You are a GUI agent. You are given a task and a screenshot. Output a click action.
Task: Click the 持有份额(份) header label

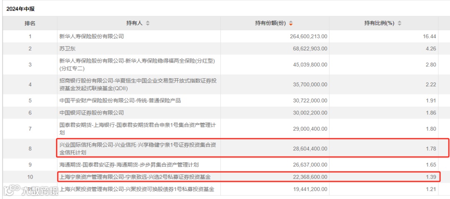270,23
